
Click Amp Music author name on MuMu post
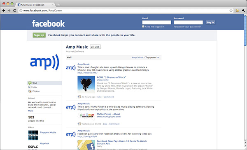(x=84, y=104)
